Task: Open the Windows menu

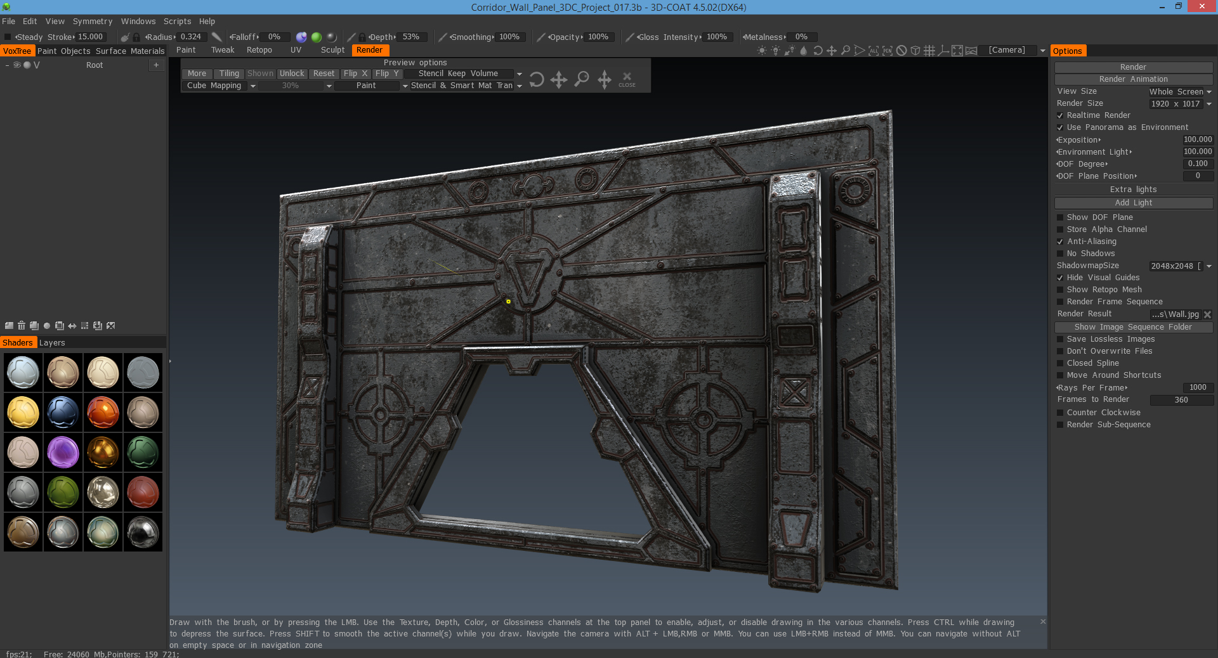Action: [138, 22]
